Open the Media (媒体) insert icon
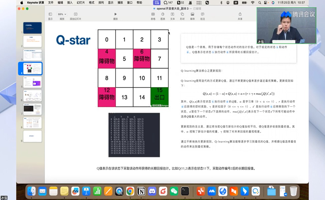Screen dimensions: 325x200 tap(192, 14)
